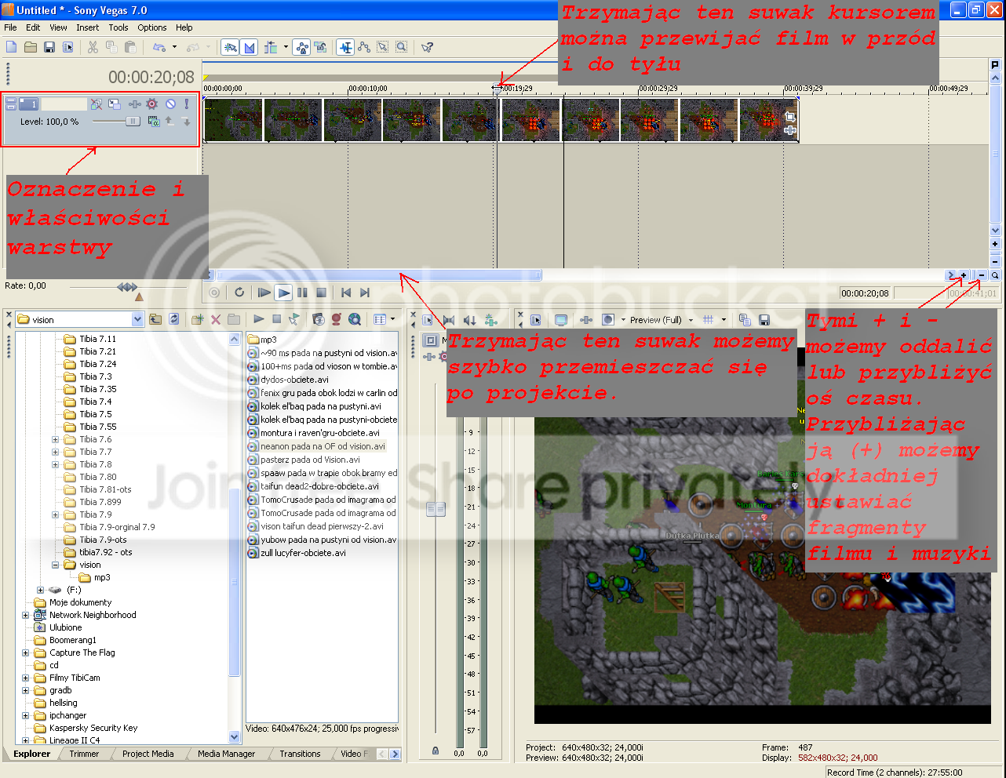The height and width of the screenshot is (778, 1006).
Task: Open project Properties icon in toolbar
Action: 68,47
